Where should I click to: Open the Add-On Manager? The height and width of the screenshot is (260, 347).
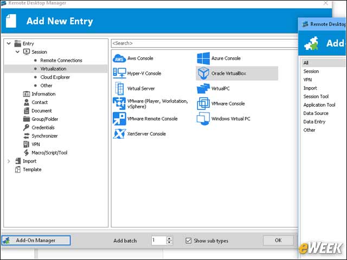pos(36,240)
